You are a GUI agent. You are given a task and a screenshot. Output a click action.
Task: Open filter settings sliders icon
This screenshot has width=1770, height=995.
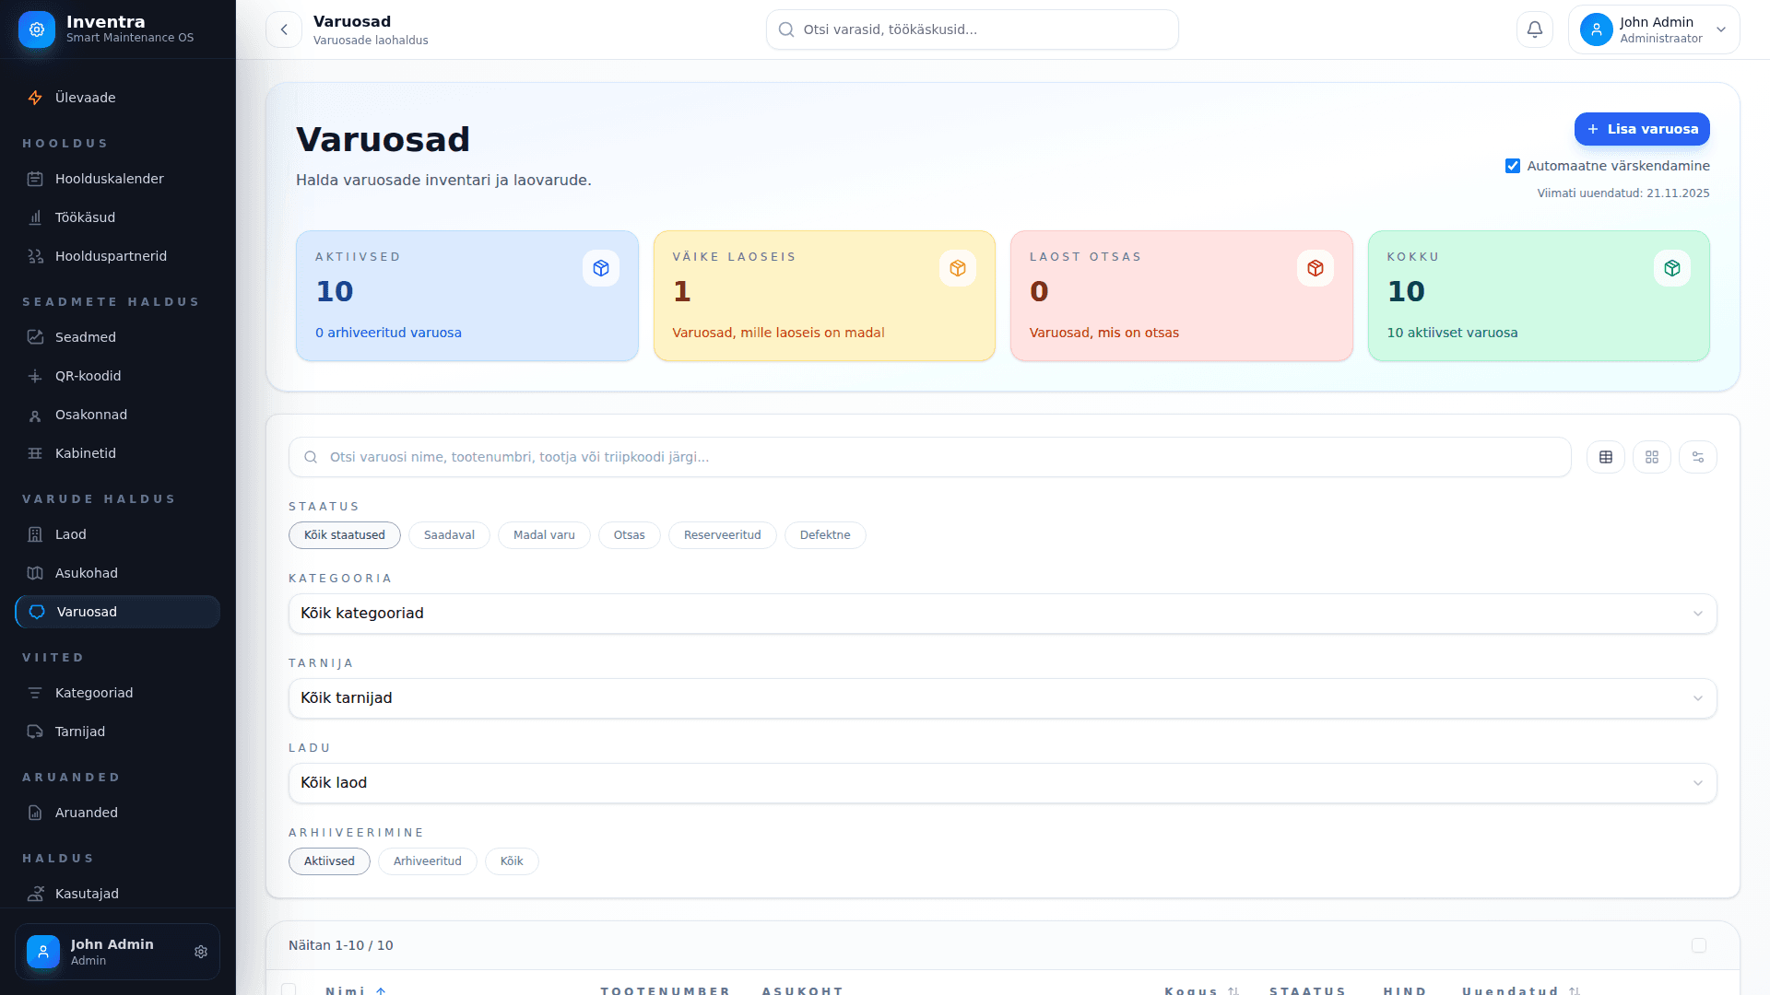pyautogui.click(x=1697, y=457)
